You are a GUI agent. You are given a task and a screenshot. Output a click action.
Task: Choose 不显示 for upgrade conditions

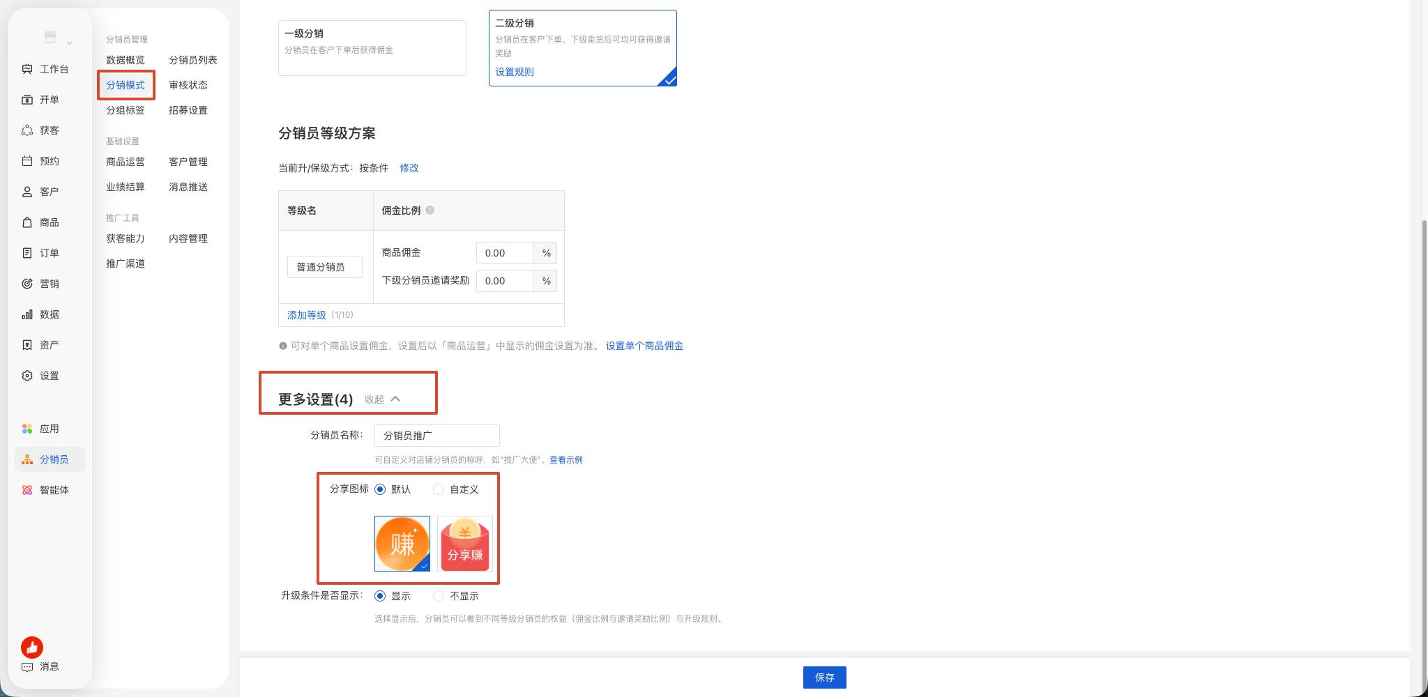(x=439, y=596)
